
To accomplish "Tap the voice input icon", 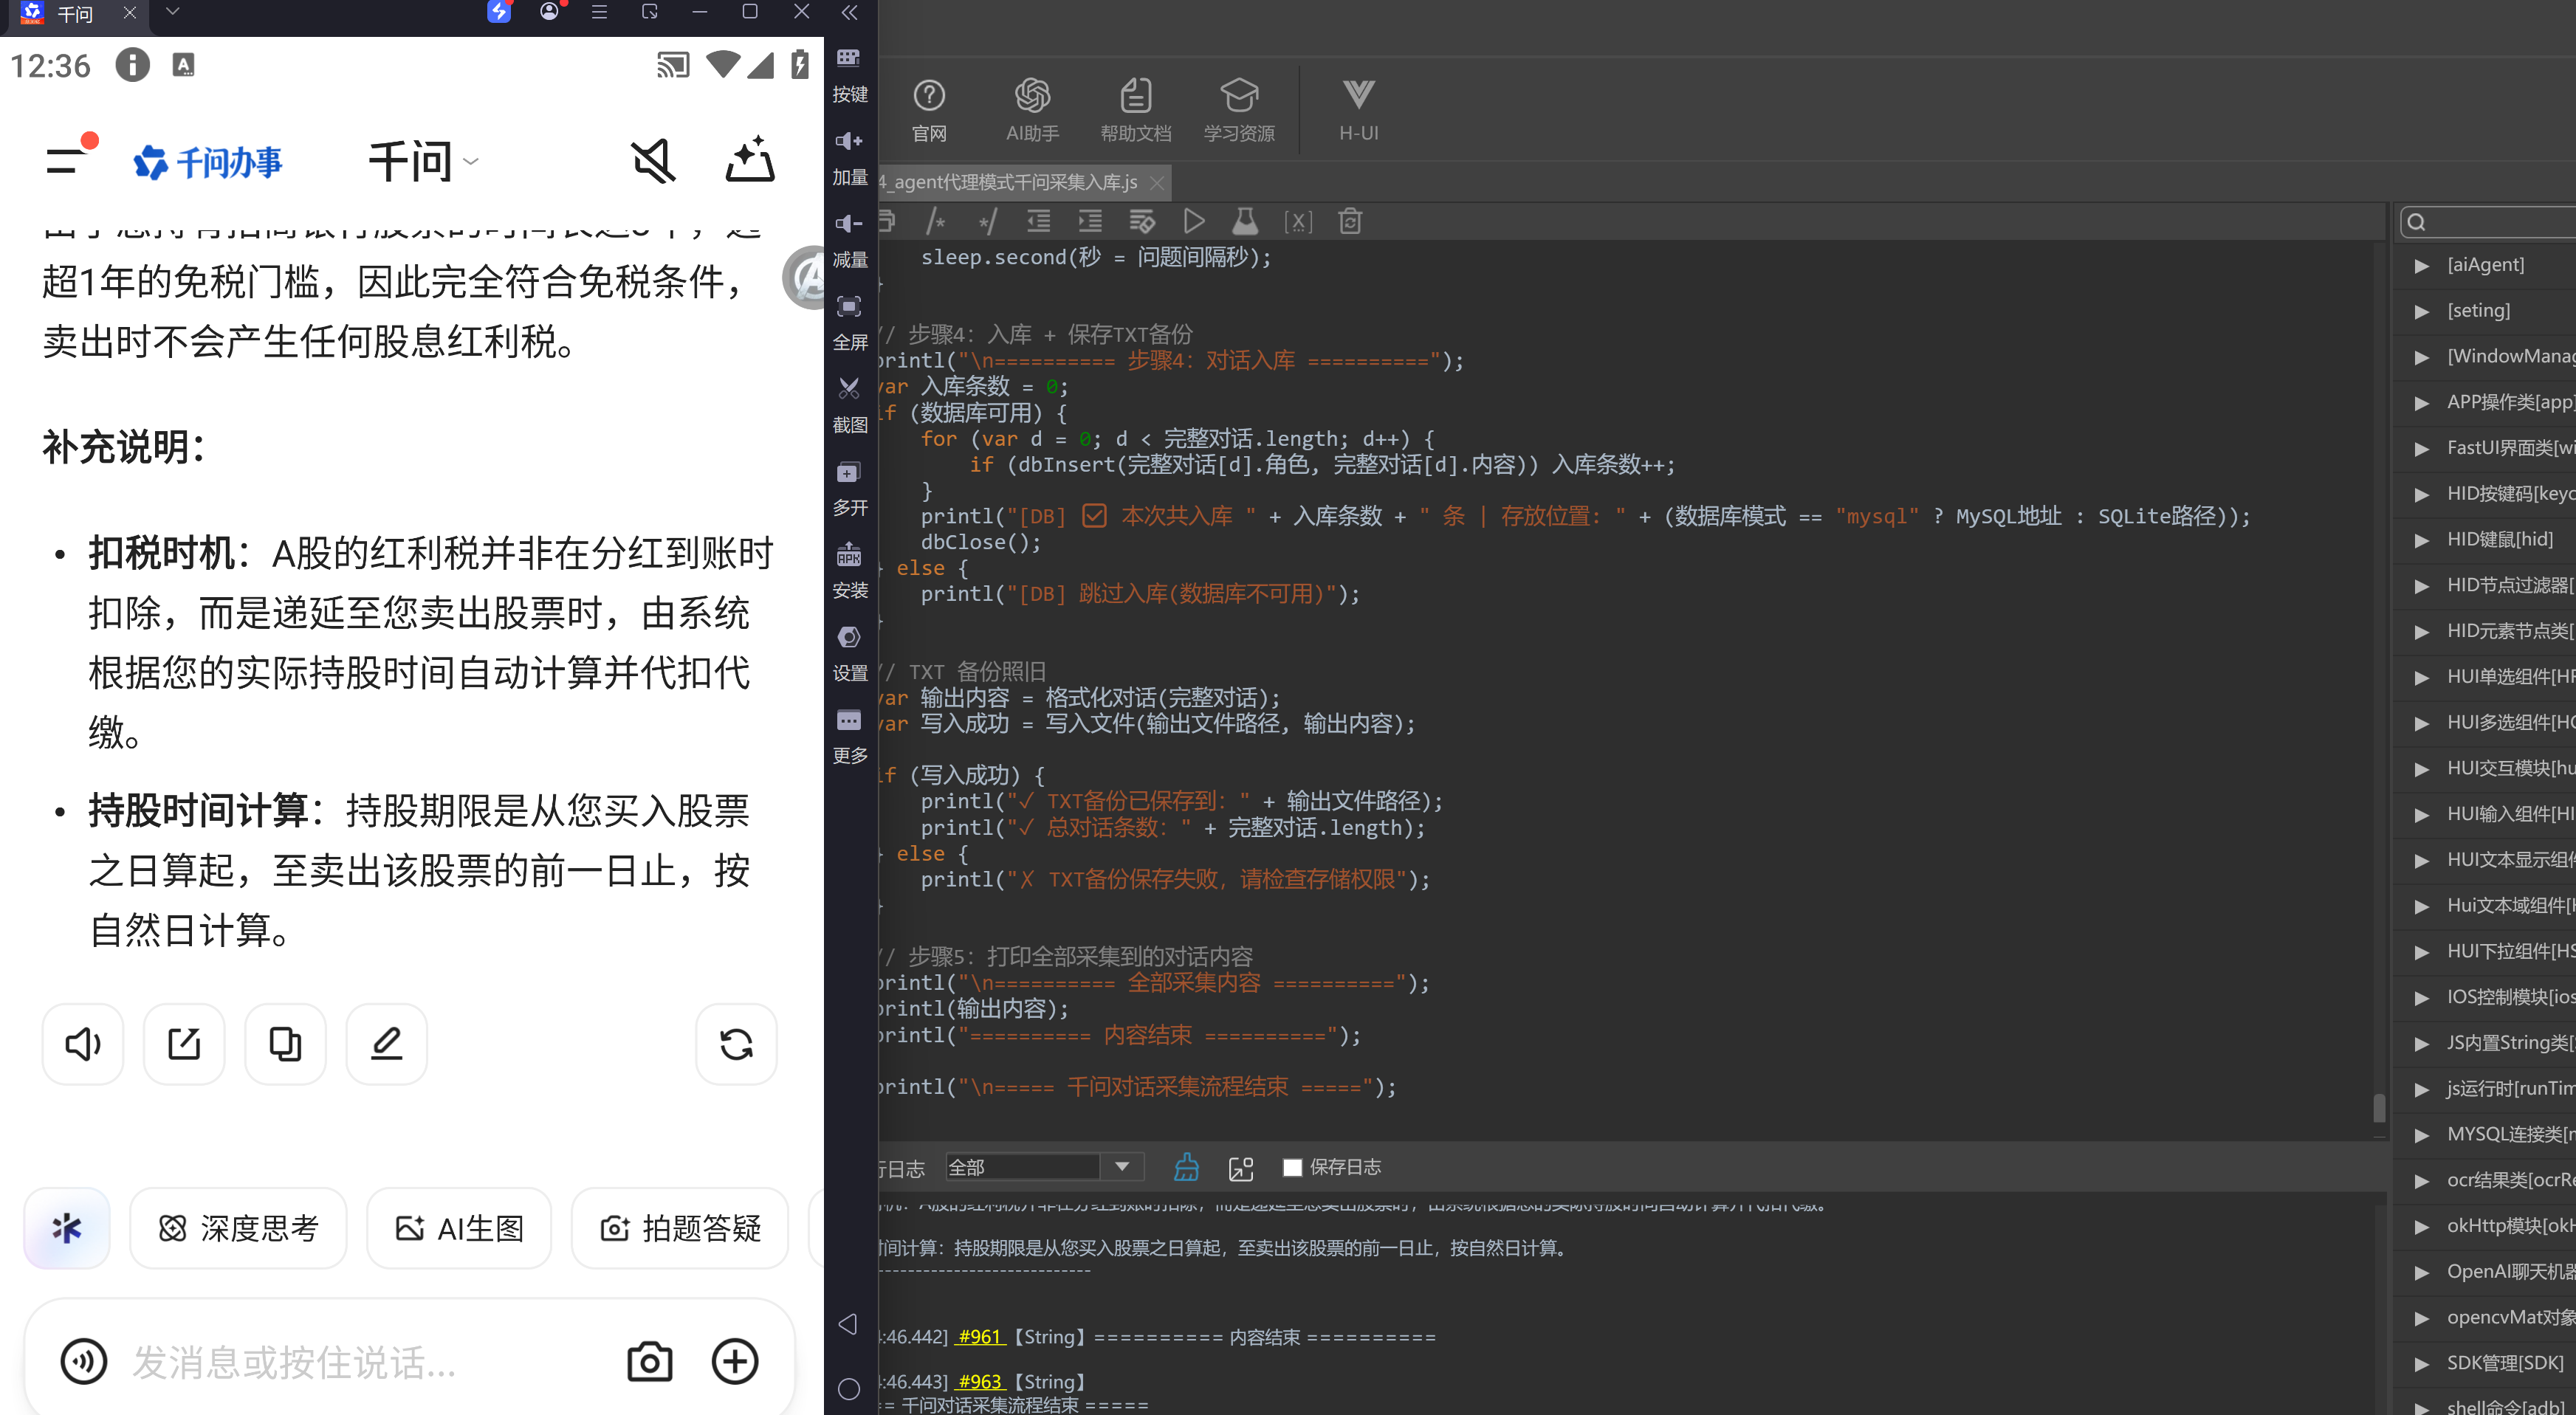I will 84,1361.
